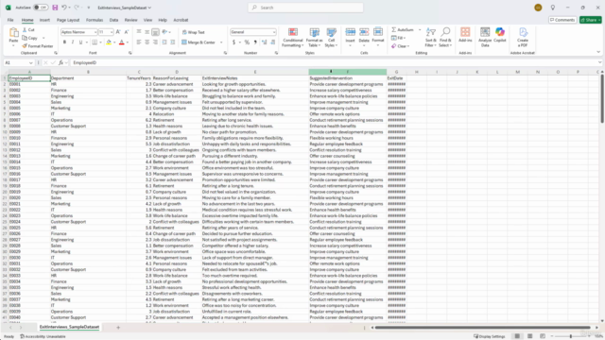Click the Delete cells icon

pyautogui.click(x=364, y=32)
